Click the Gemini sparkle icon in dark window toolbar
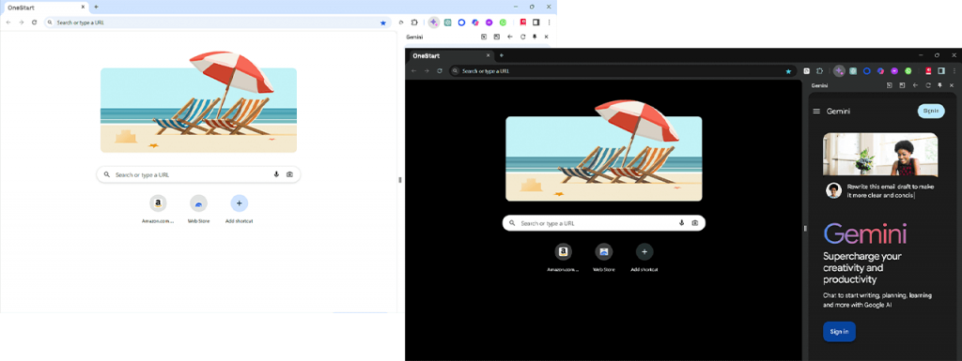 [839, 71]
